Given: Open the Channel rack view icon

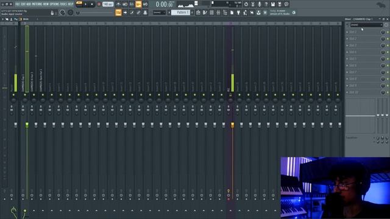Looking at the screenshot, I should tap(211, 12).
